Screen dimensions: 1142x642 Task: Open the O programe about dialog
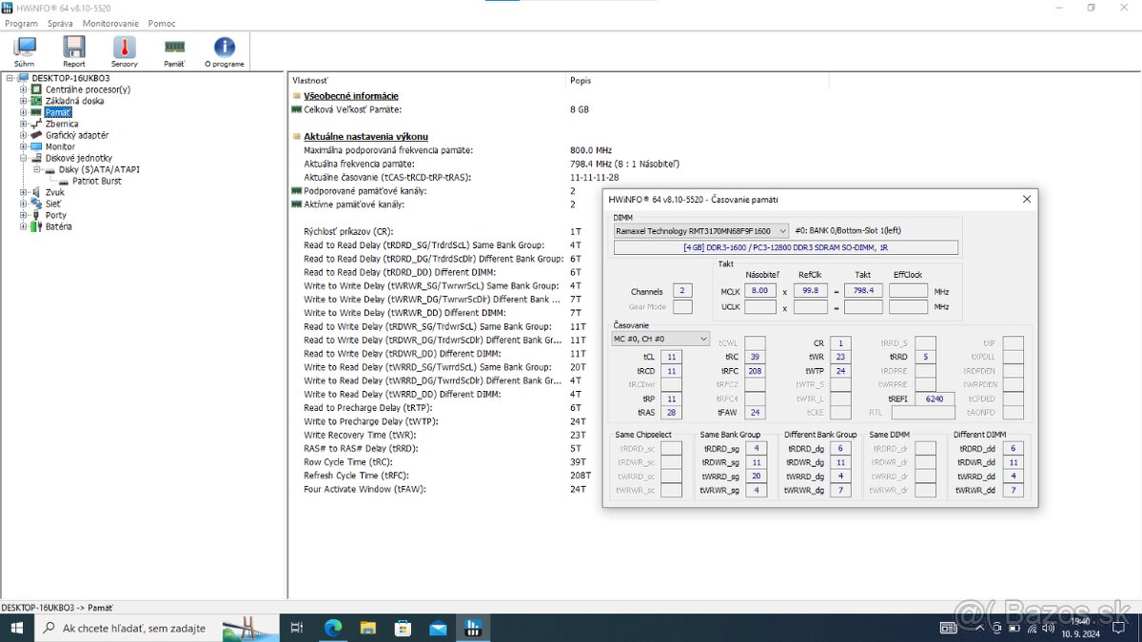225,49
